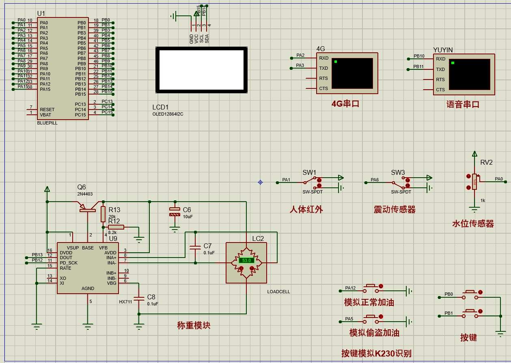Select the "按键模拟K230识别" label text

(376, 353)
